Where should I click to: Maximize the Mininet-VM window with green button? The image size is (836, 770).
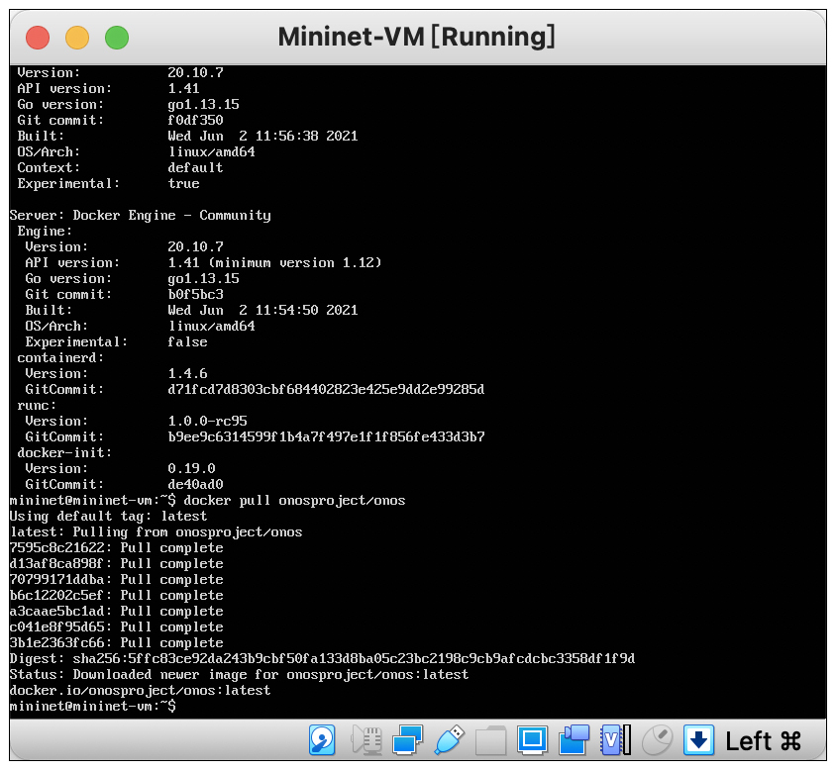pyautogui.click(x=117, y=38)
